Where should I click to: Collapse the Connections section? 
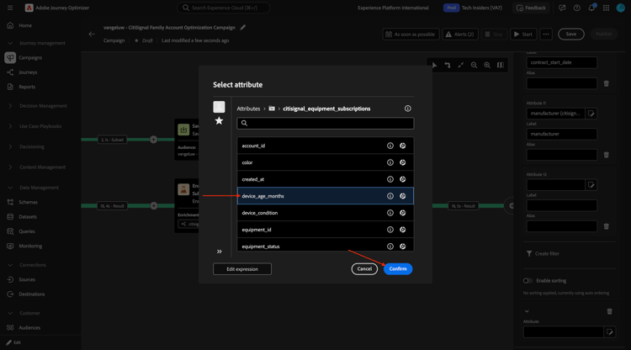point(10,265)
